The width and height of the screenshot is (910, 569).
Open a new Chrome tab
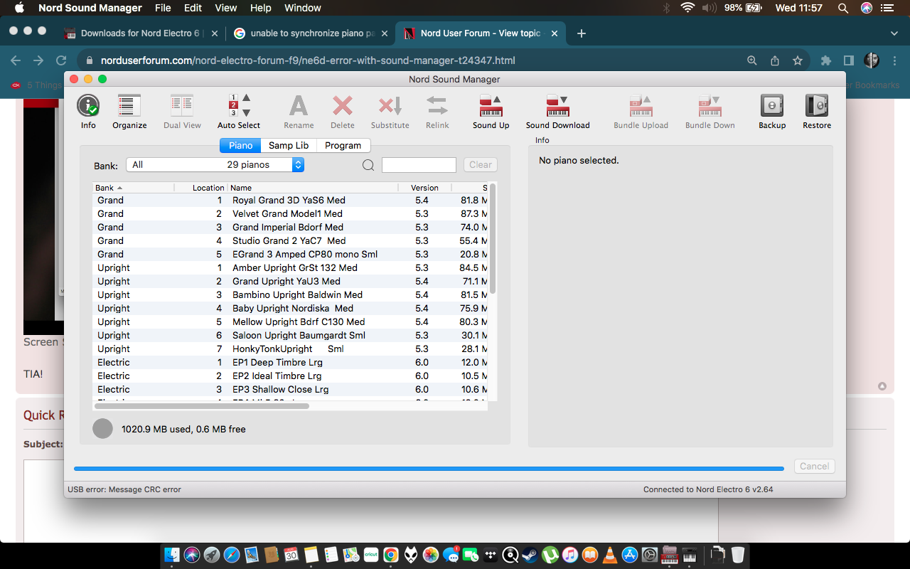point(581,33)
